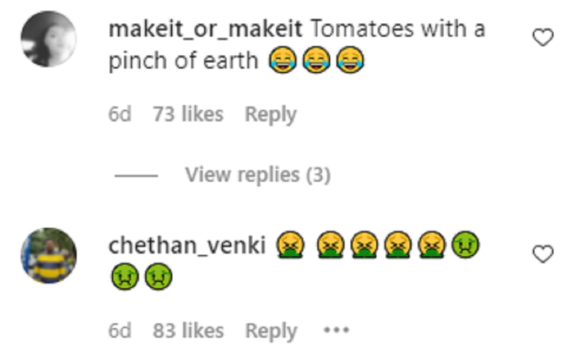Like the makeit_or_makeit comment with the heart
Image resolution: width=571 pixels, height=360 pixels.
[543, 38]
